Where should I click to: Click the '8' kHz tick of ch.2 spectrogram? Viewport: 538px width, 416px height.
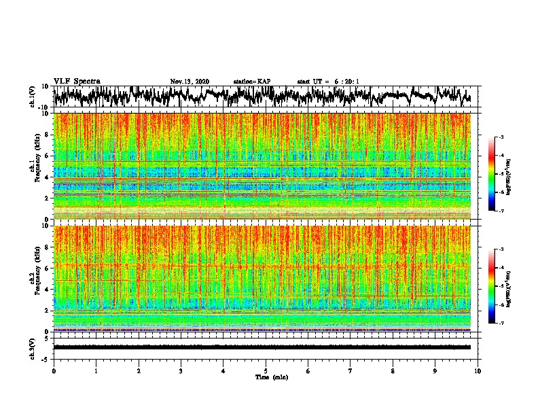pos(47,247)
